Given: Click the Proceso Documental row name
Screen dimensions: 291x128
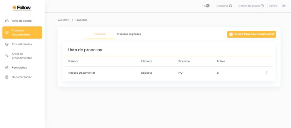Looking at the screenshot, I should 81,73.
